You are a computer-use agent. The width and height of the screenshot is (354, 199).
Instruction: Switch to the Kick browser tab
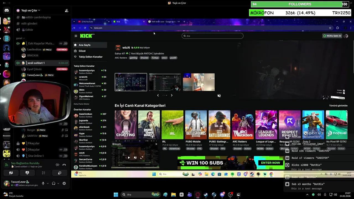pos(129,22)
